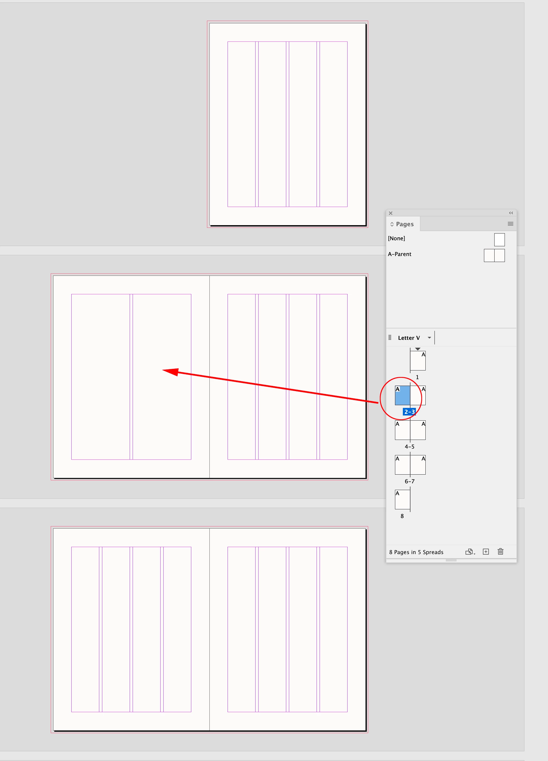Screen dimensions: 548x761
Task: Click the Create new page icon
Action: coord(486,552)
